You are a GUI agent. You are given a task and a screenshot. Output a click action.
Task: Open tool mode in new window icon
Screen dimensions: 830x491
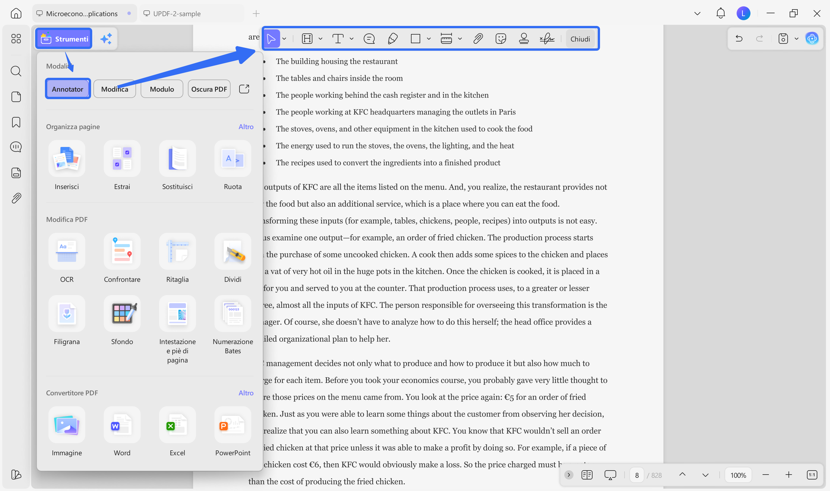click(244, 89)
